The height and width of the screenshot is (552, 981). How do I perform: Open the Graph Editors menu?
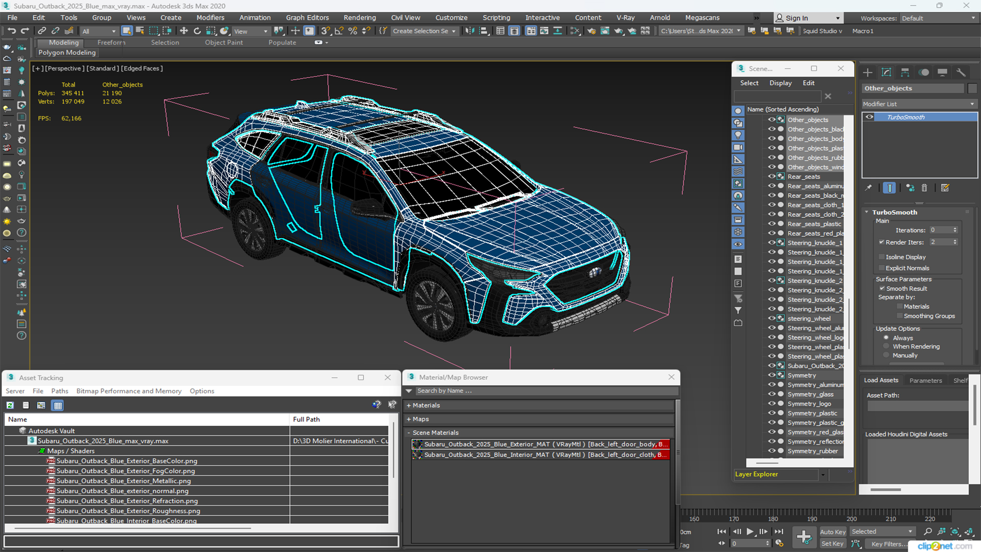307,17
